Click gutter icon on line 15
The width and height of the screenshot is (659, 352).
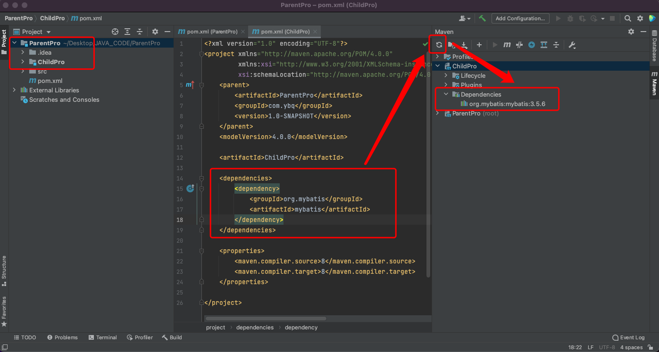pos(190,188)
